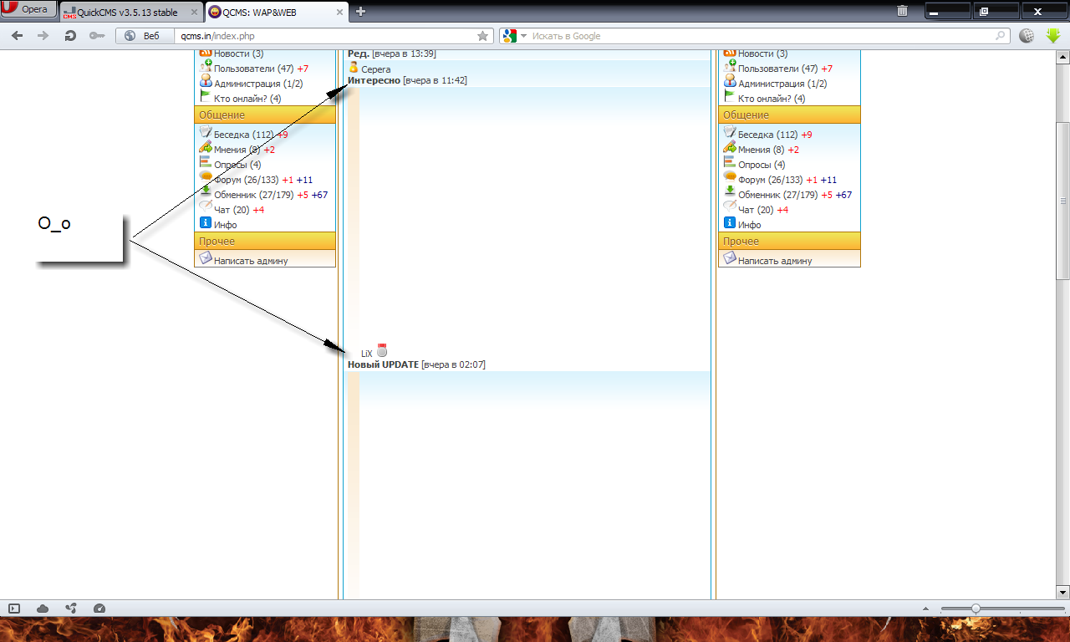Image resolution: width=1070 pixels, height=642 pixels.
Task: Open Мнения (8) in the right sidebar
Action: [761, 150]
